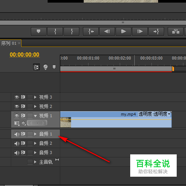Viewport: 186px width, 186px height.
Task: Expand the 音频 3 track
Action: click(x=35, y=153)
